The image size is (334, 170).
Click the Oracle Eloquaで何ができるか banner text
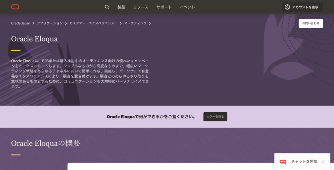point(151,117)
